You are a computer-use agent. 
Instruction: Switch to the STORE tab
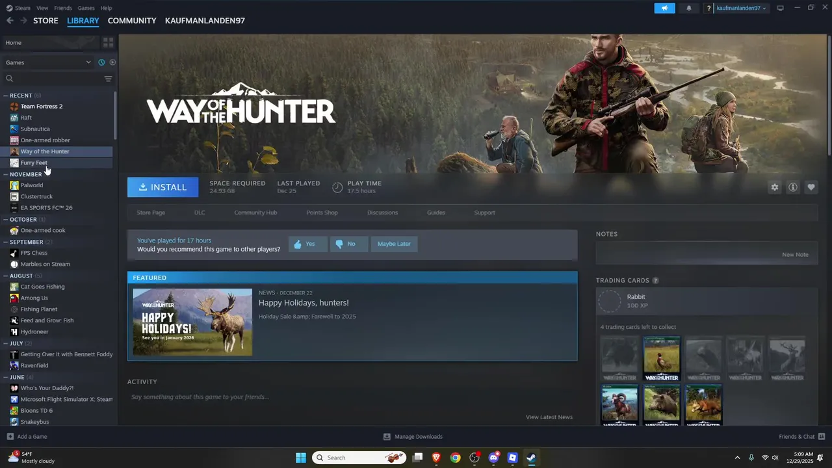coord(45,21)
